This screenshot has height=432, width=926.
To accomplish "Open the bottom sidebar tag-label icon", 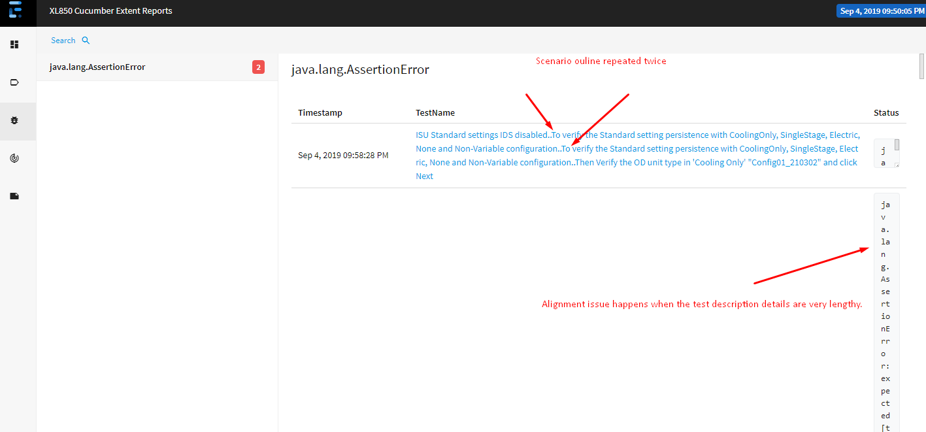I will 14,196.
